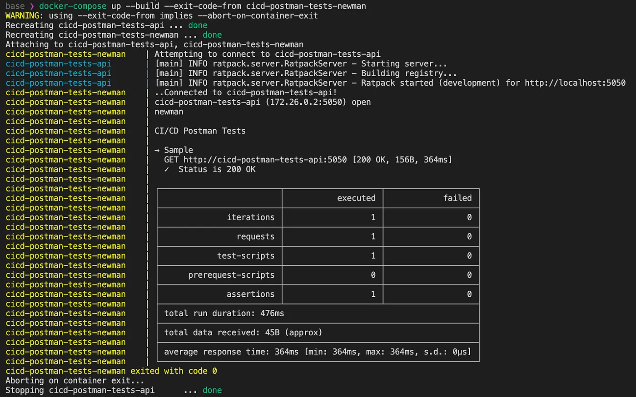The height and width of the screenshot is (397, 636).
Task: Select the iterations row label
Action: click(x=250, y=217)
